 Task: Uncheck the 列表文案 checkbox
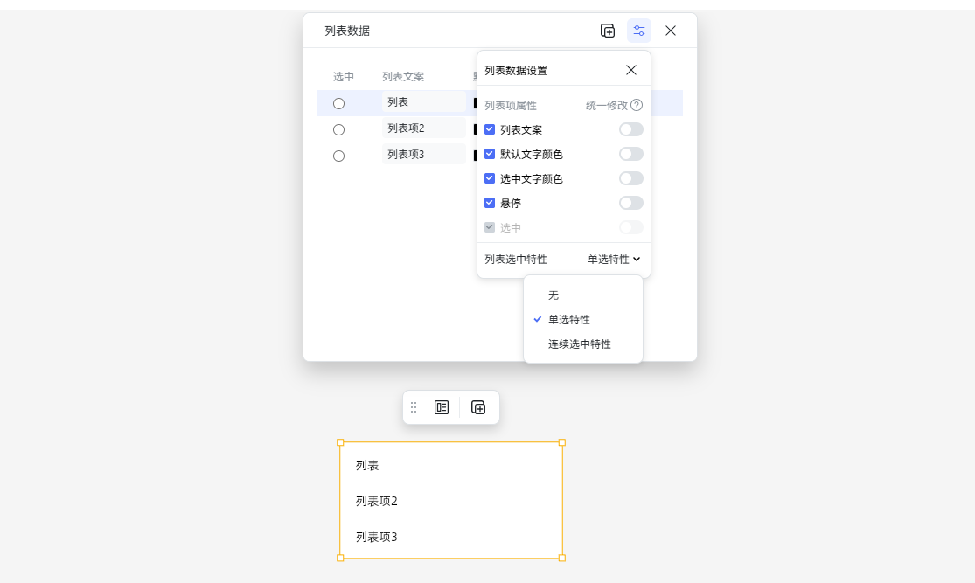tap(490, 128)
